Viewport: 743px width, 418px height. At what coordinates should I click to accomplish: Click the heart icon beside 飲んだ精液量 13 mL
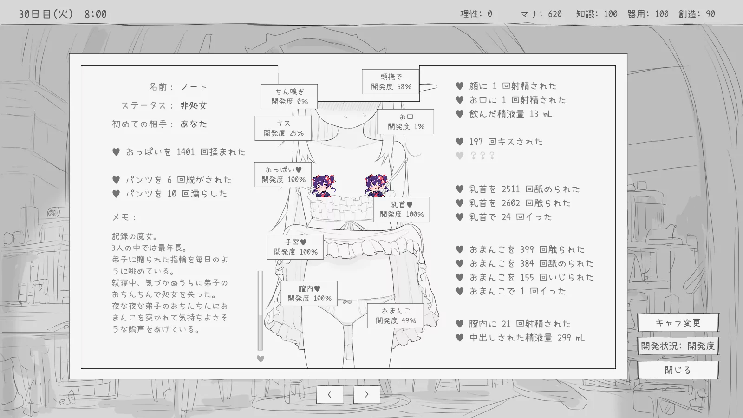click(460, 114)
